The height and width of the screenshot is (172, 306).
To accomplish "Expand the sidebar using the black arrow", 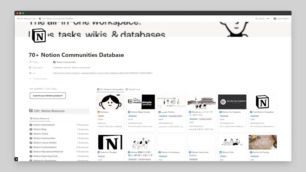I will tap(16, 159).
